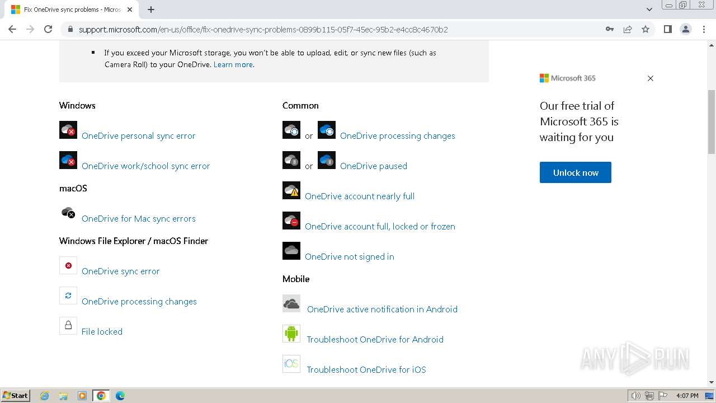Open the OneDrive account nearly full link
Screen dimensions: 716x403
pyautogui.click(x=359, y=196)
